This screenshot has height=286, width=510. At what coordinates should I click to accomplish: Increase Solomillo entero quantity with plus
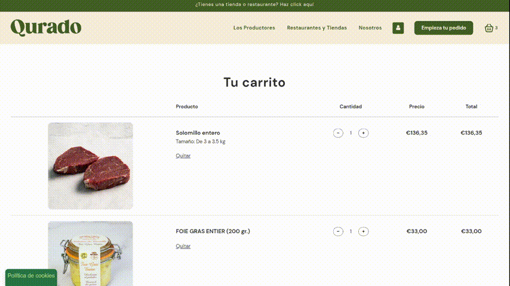(363, 133)
